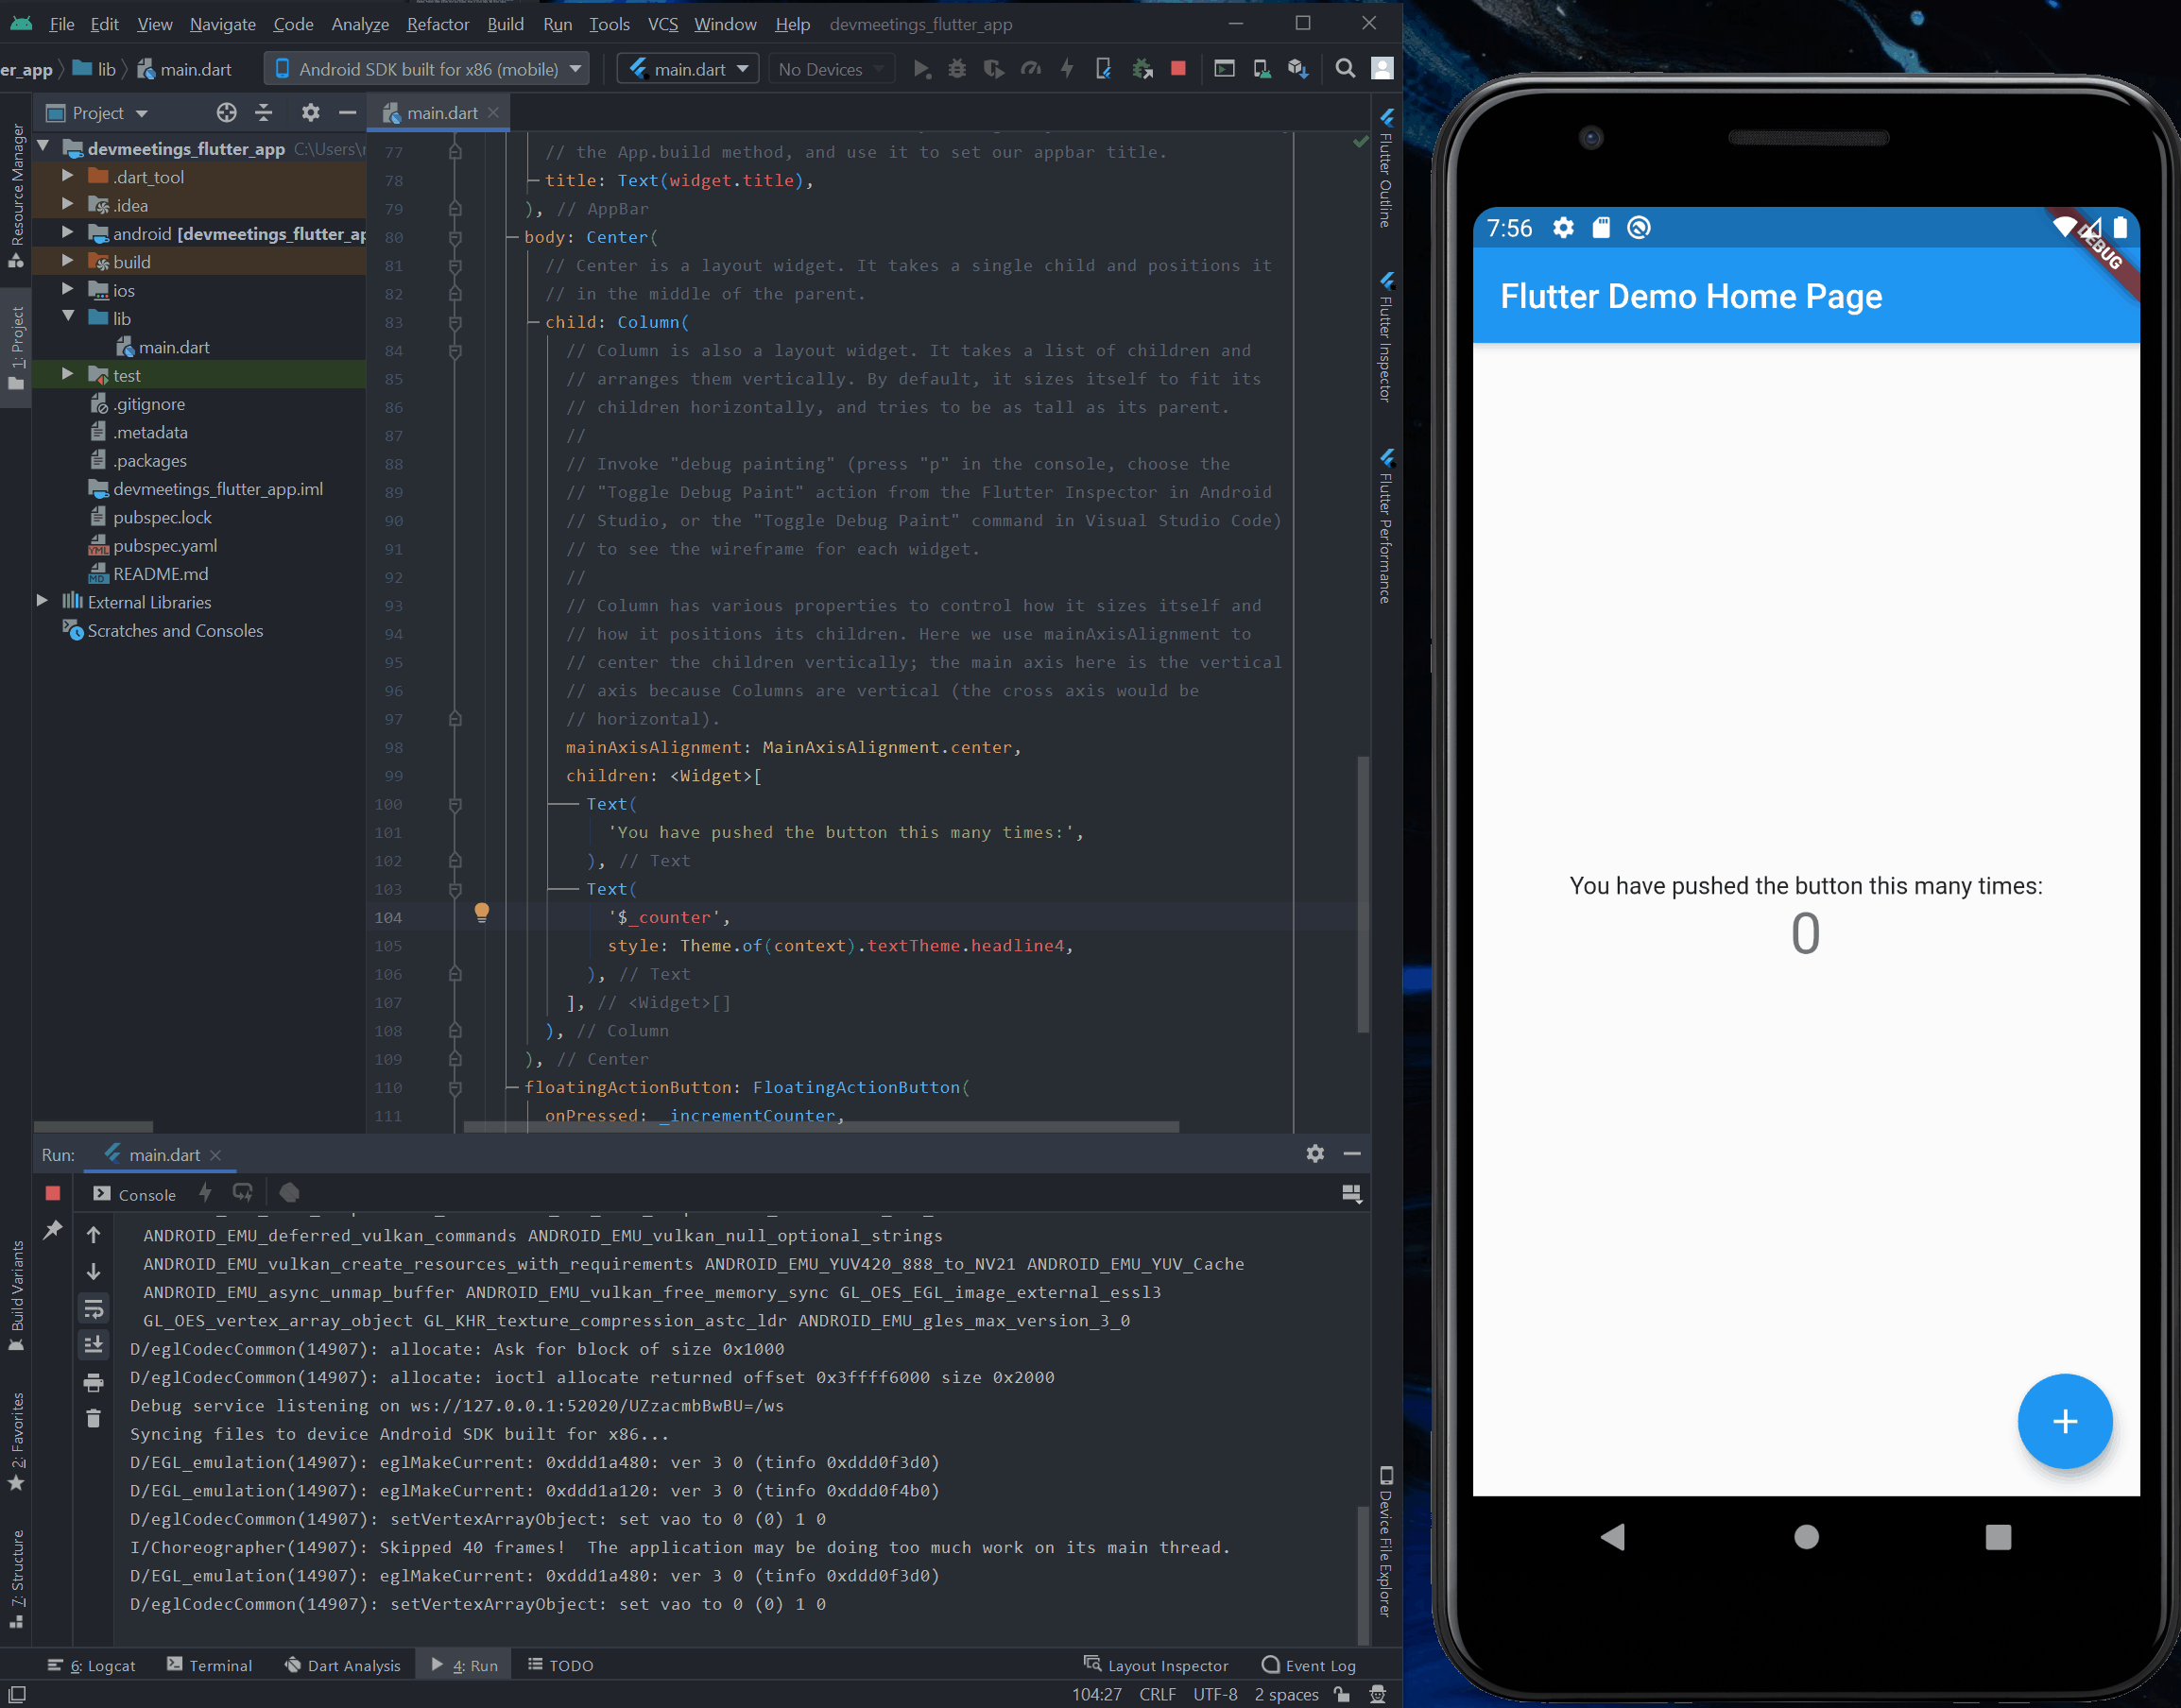Open the SDK Manager icon
Screen dimensions: 2181x1708
[1298, 69]
